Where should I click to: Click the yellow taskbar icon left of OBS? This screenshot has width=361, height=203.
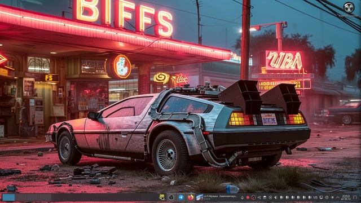tap(162, 197)
